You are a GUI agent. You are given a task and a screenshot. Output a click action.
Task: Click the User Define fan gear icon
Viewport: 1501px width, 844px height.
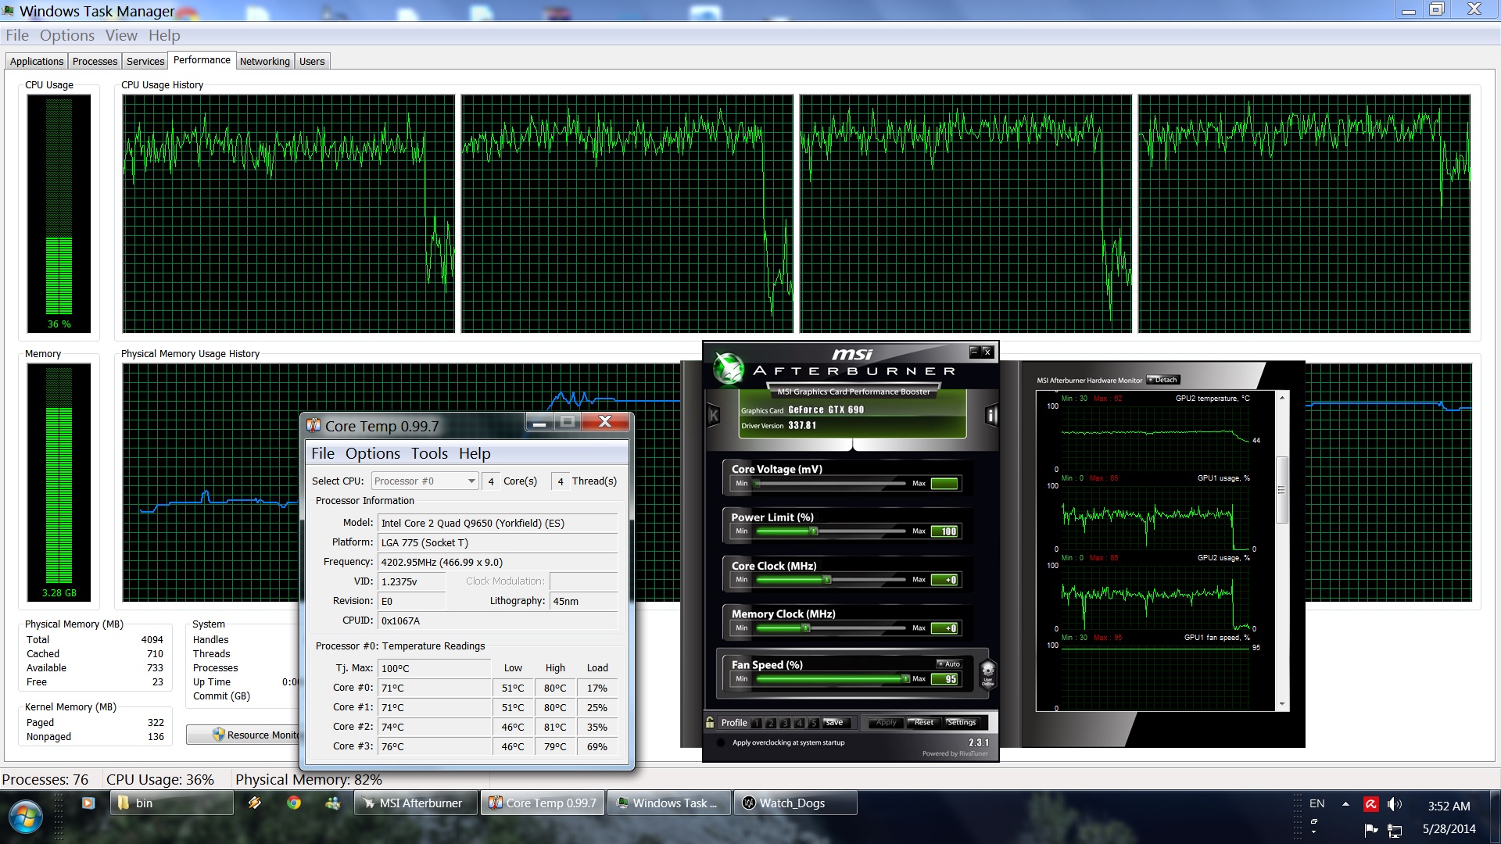point(987,672)
